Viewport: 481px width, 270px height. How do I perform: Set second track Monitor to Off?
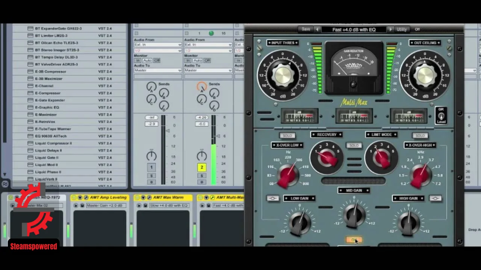coord(207,61)
